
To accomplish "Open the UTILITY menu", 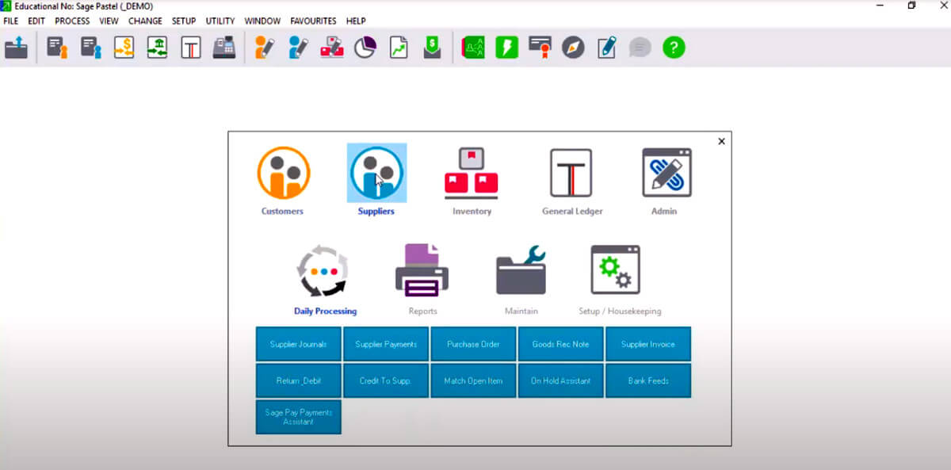I will pyautogui.click(x=220, y=21).
